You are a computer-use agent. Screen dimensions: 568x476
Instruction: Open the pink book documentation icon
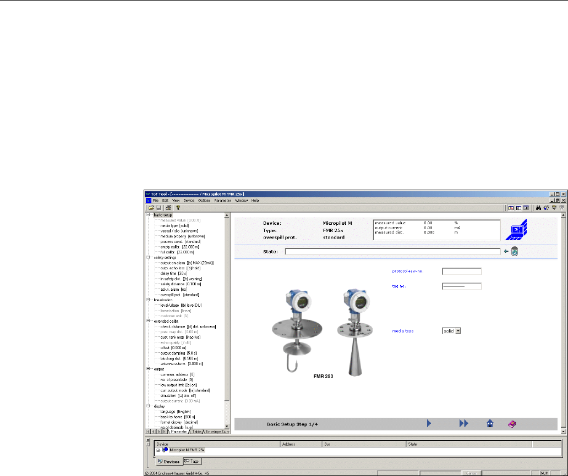point(512,424)
